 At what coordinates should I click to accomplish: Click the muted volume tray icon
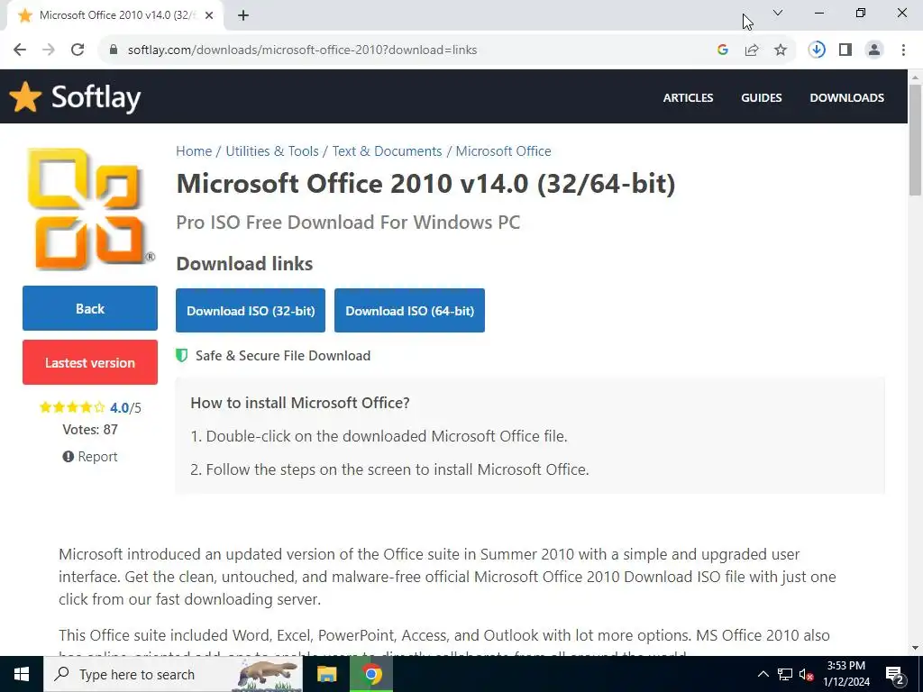click(806, 674)
